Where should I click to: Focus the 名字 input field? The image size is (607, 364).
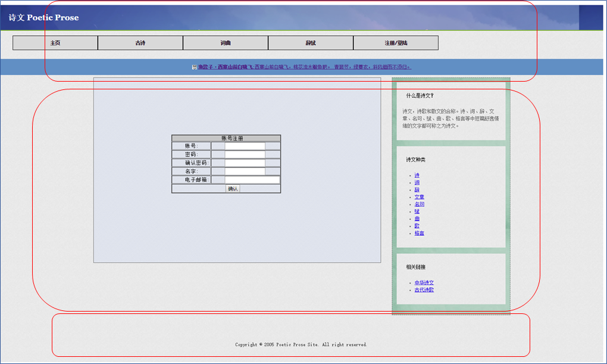pyautogui.click(x=245, y=172)
